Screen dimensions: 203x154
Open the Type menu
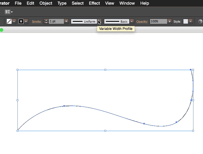click(x=62, y=3)
